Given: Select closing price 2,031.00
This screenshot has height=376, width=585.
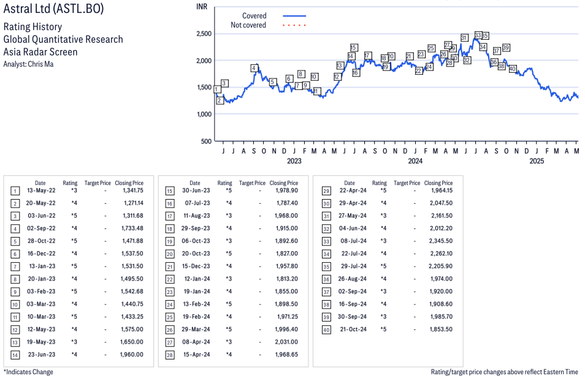Looking at the screenshot, I should (286, 342).
